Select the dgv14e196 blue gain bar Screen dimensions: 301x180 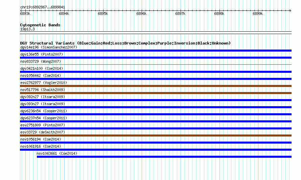tap(156, 51)
